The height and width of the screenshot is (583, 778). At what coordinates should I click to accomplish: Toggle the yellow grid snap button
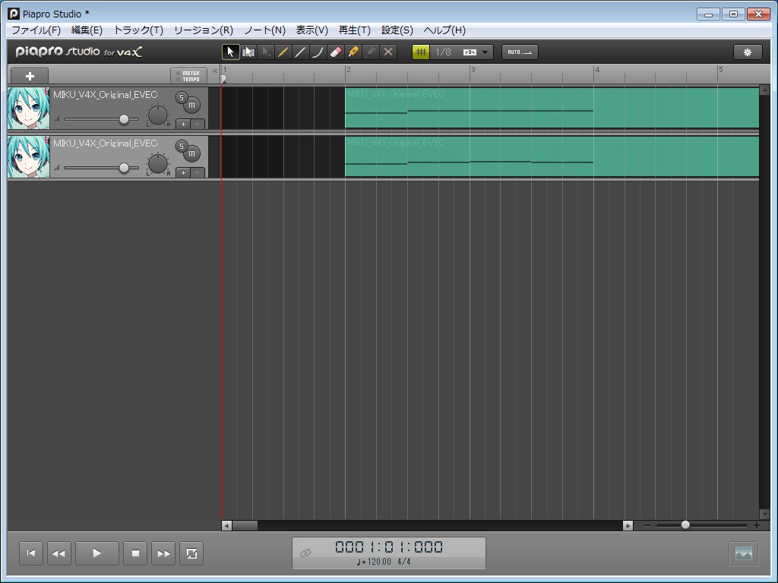coord(421,52)
